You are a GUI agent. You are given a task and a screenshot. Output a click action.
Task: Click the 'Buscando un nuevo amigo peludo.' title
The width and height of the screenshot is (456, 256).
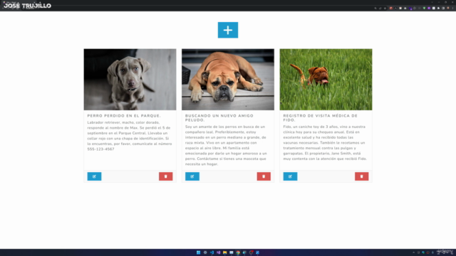point(219,117)
